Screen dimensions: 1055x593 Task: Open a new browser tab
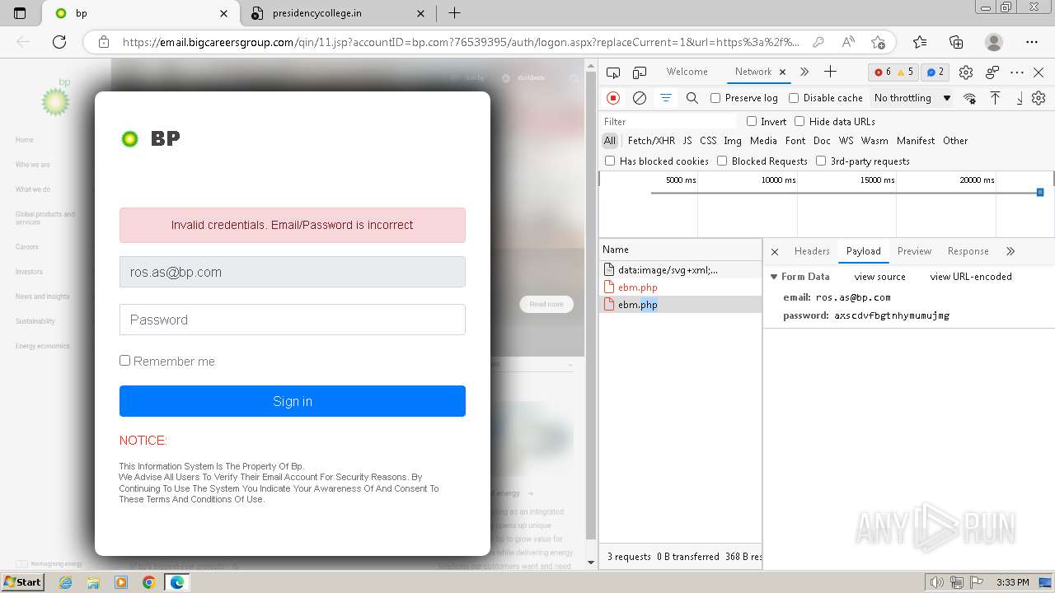(x=454, y=13)
